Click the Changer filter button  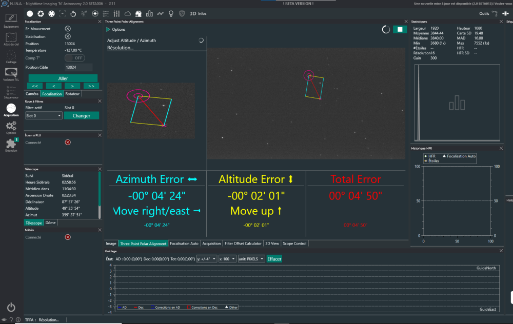coord(82,116)
